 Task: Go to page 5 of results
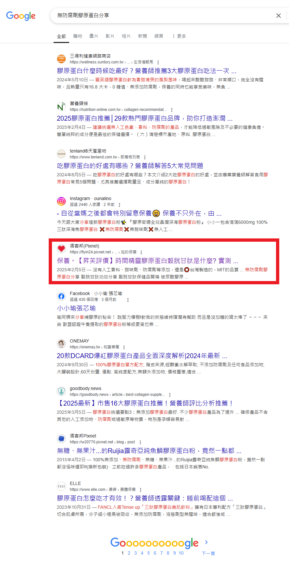[148, 553]
